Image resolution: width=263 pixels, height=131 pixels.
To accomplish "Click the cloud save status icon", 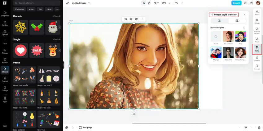I will click(68, 3).
